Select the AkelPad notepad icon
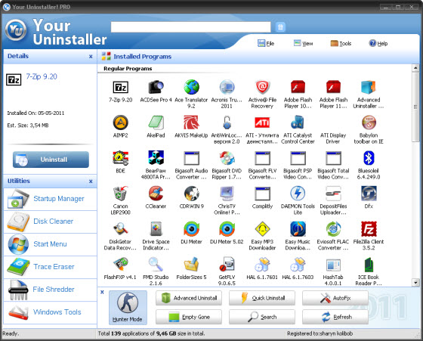Screen dimensions: 423x341 (x=156, y=122)
